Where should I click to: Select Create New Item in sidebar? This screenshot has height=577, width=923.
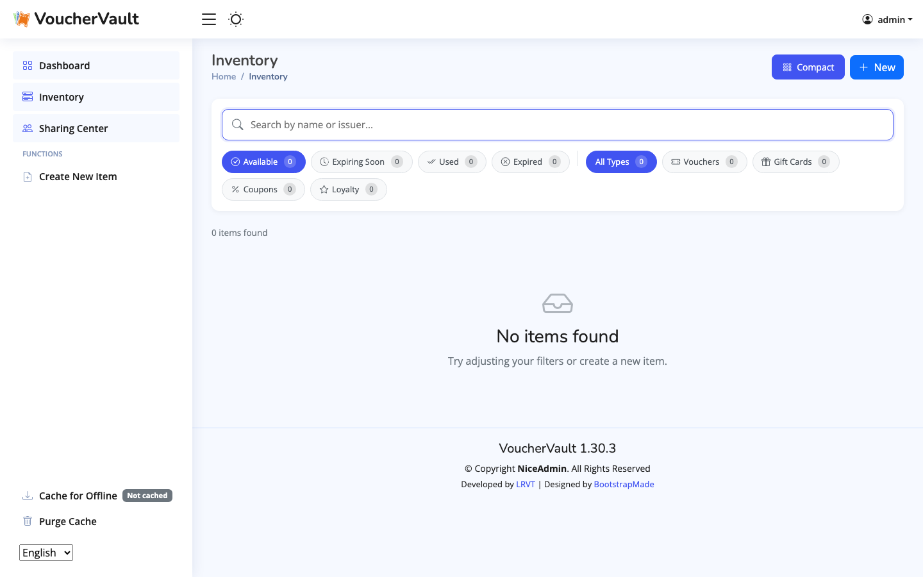96,177
